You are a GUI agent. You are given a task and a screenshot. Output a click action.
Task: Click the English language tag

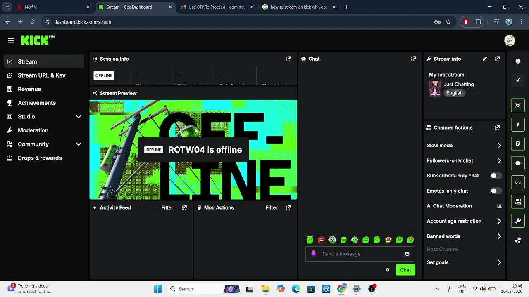click(x=454, y=93)
